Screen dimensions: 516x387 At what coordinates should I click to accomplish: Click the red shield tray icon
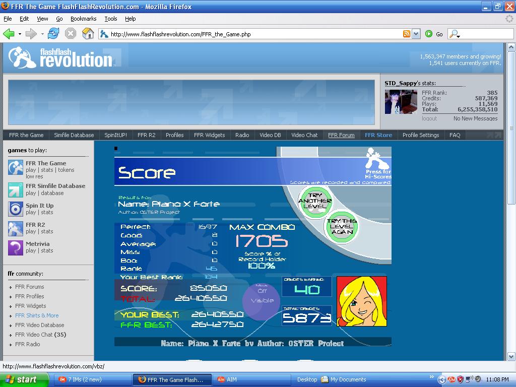(460, 379)
